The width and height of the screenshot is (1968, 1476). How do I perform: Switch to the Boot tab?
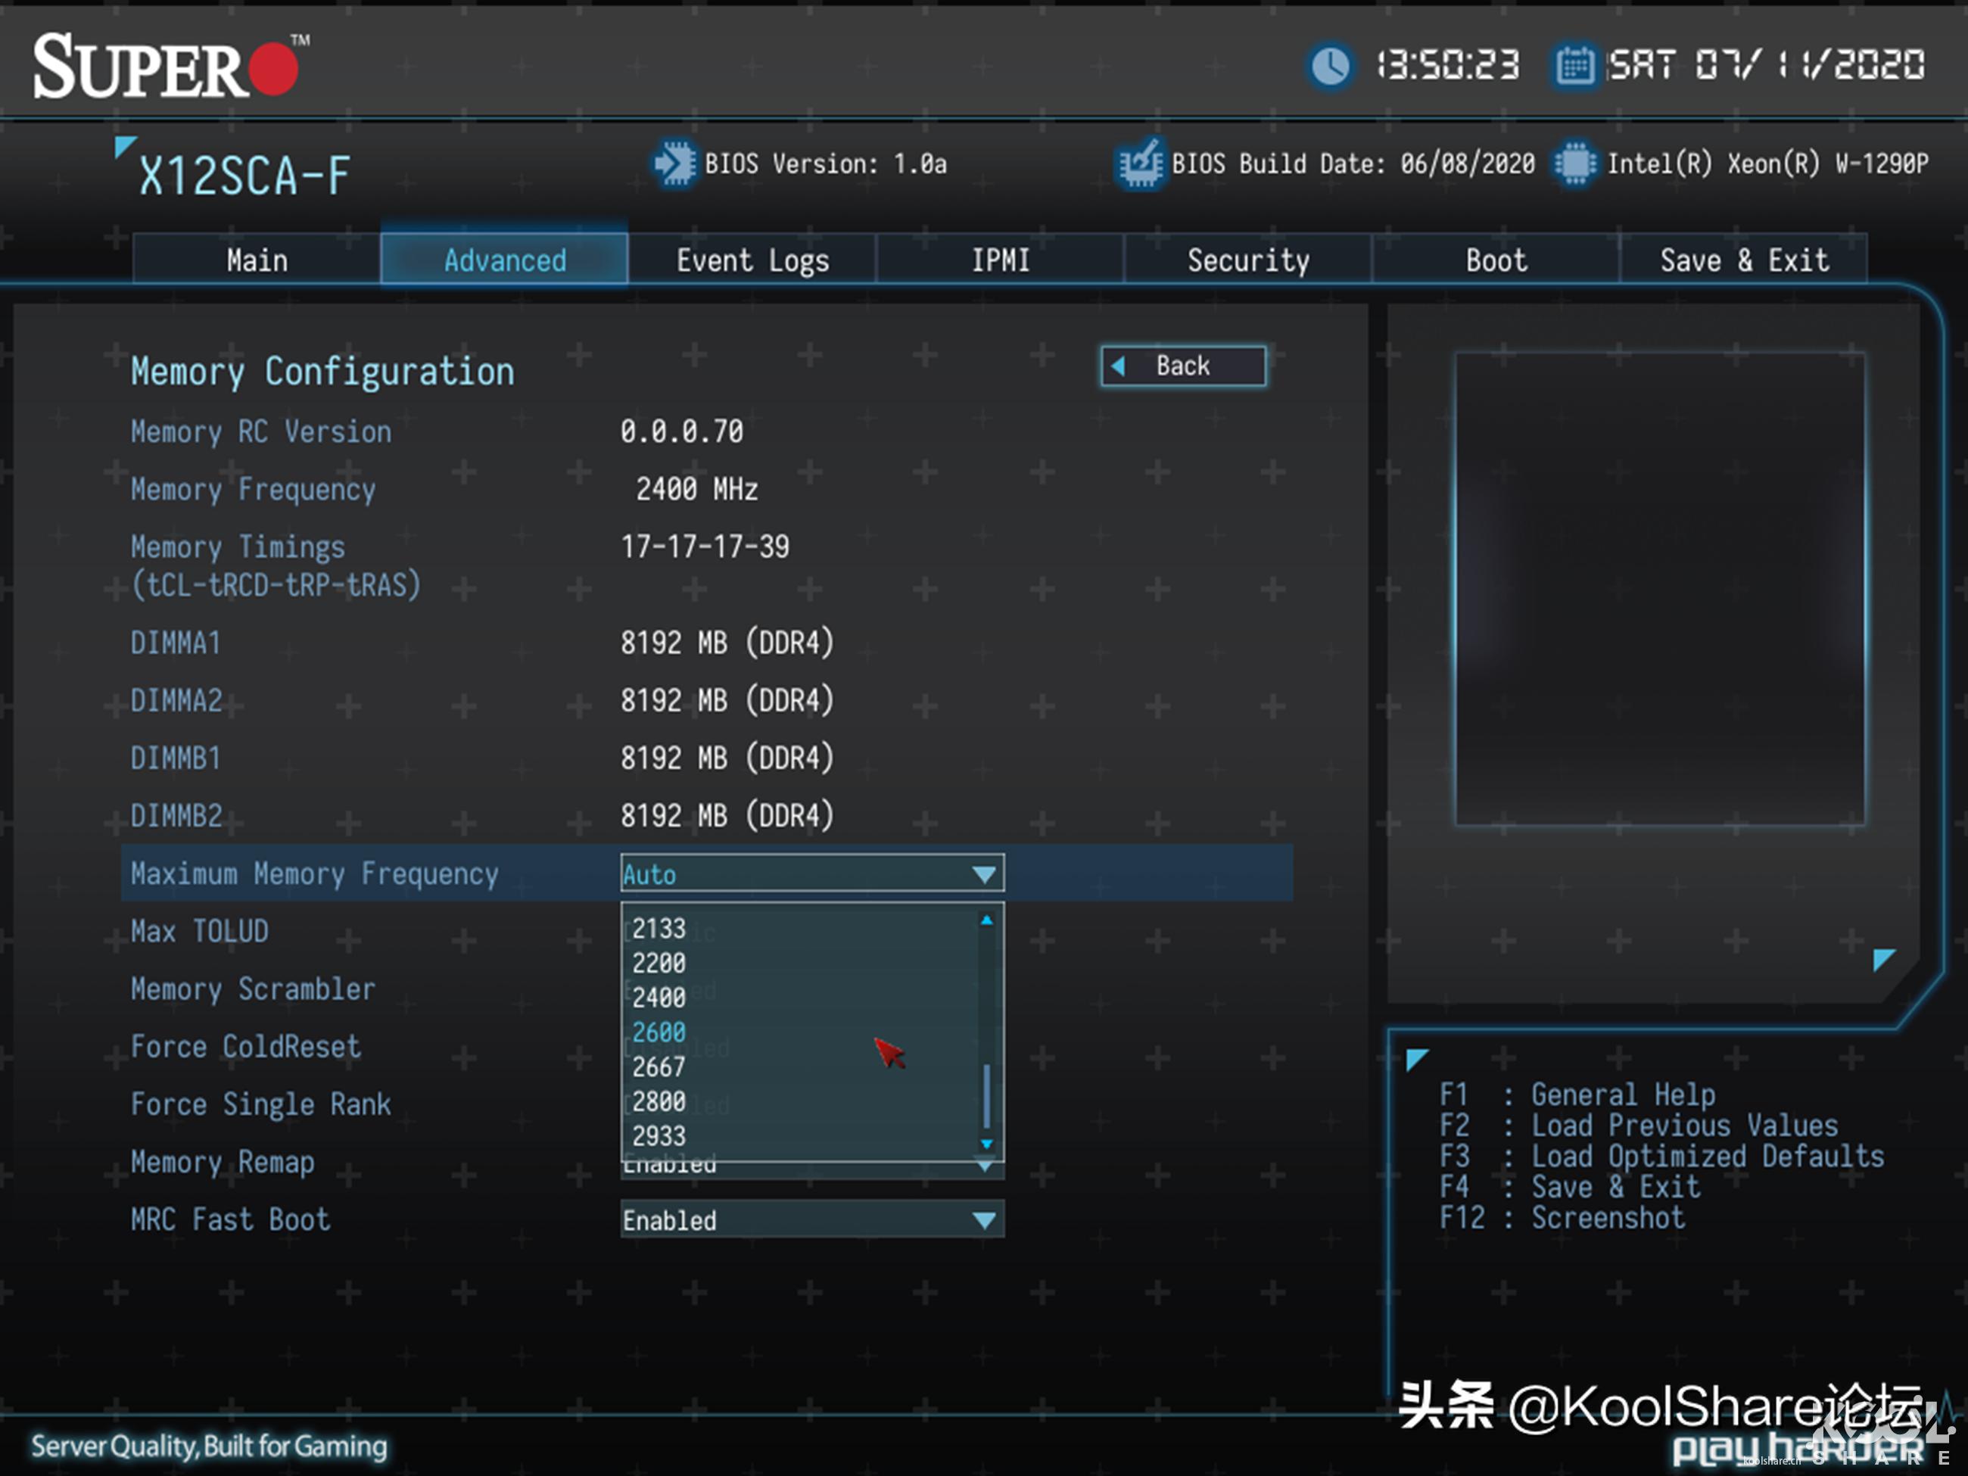point(1496,260)
